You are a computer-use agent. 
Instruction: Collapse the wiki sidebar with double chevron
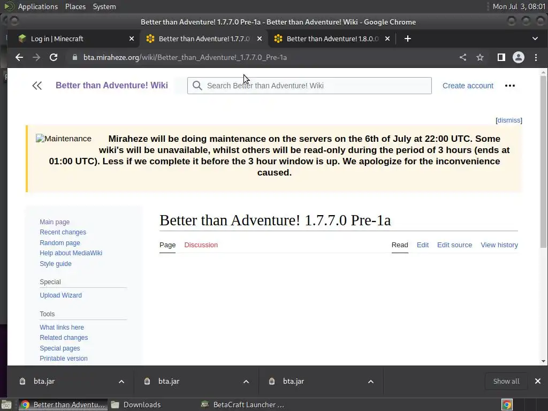pos(37,86)
